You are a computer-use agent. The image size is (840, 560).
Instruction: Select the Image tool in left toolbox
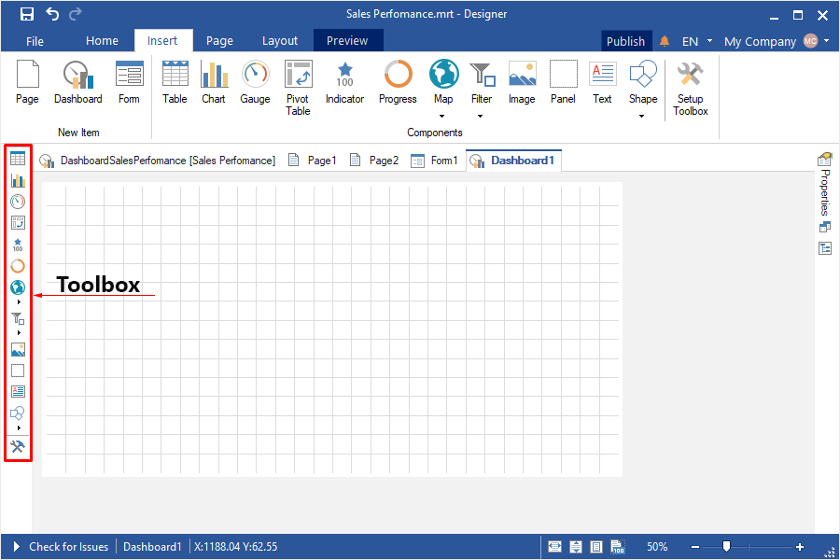click(18, 350)
